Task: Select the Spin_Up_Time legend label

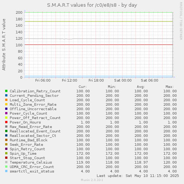Action: click(x=23, y=154)
